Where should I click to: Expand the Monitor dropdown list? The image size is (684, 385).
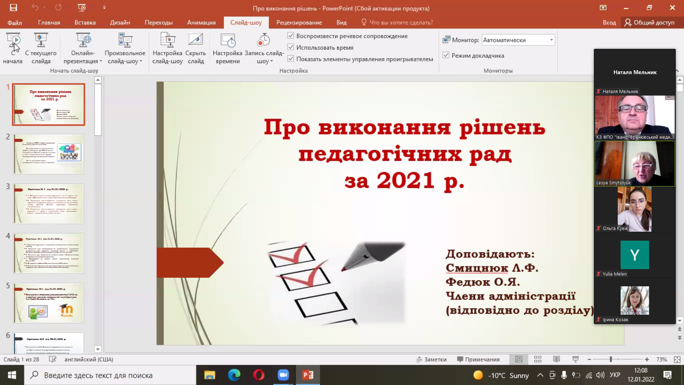[551, 40]
